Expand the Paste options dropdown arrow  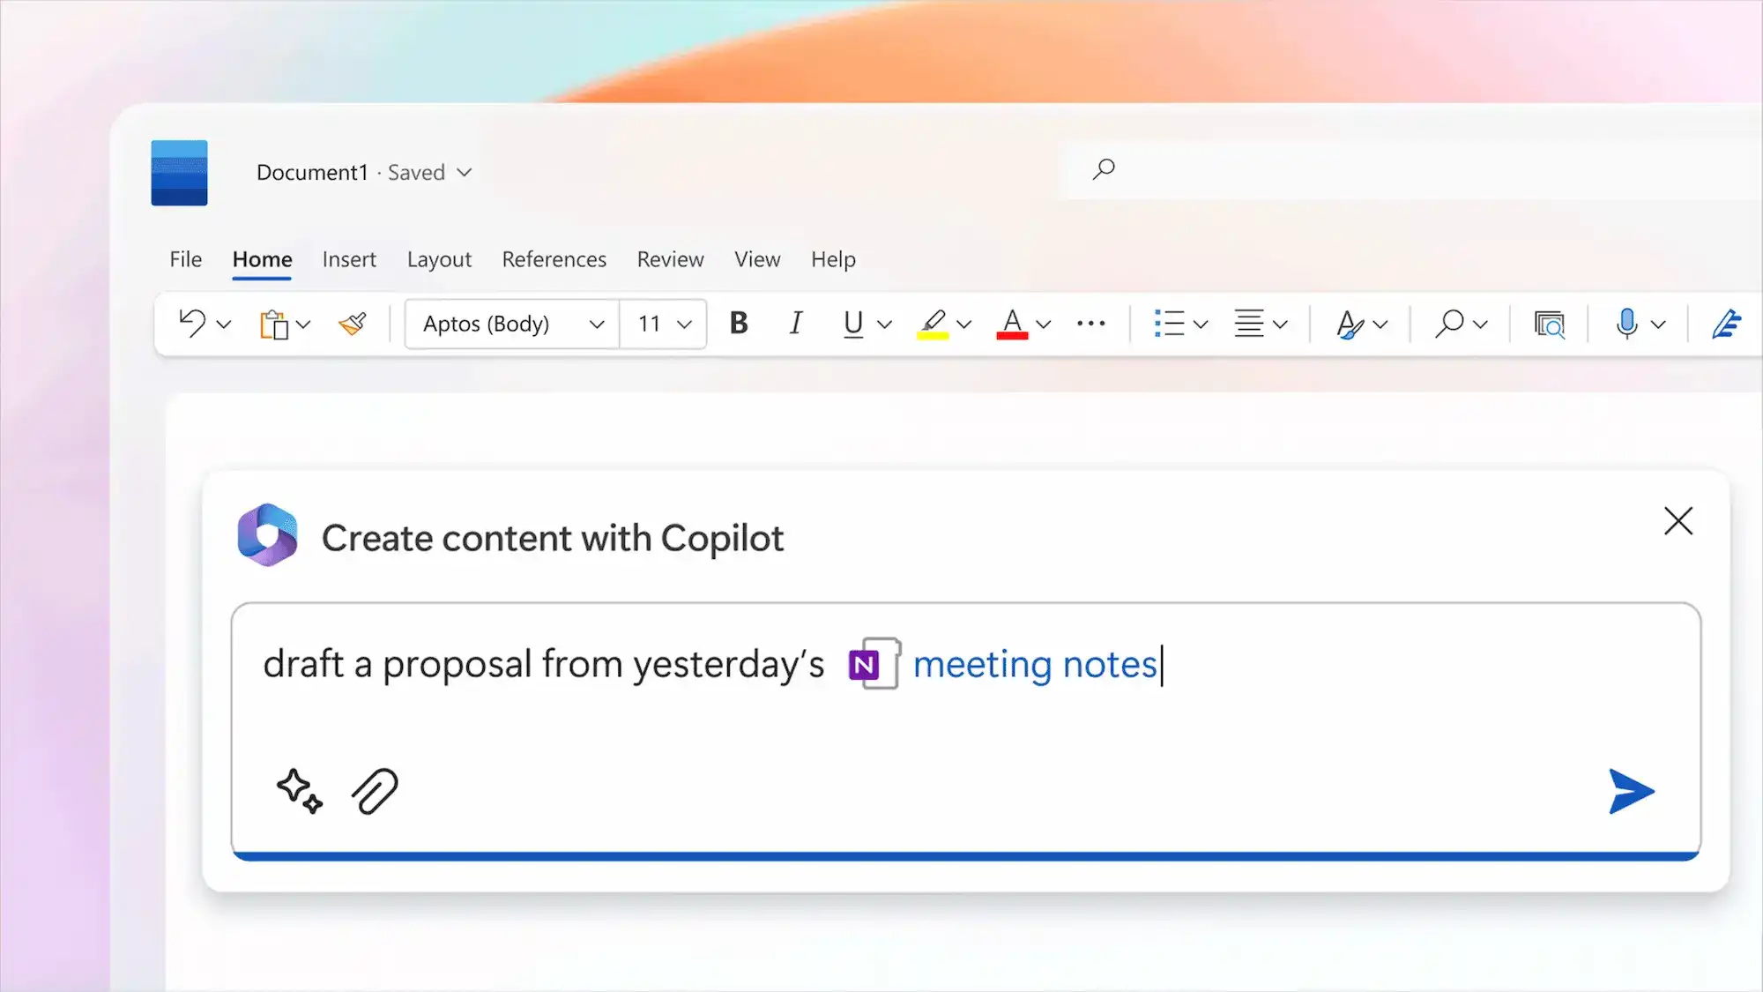(x=303, y=324)
